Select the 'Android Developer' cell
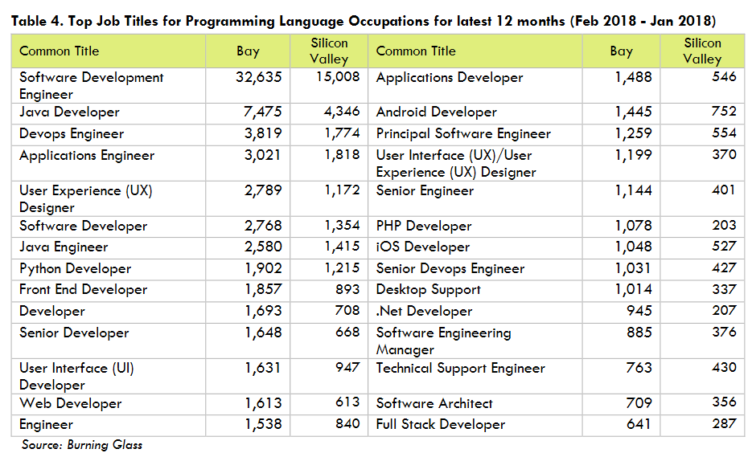Viewport: 752px width, 453px height. click(437, 112)
